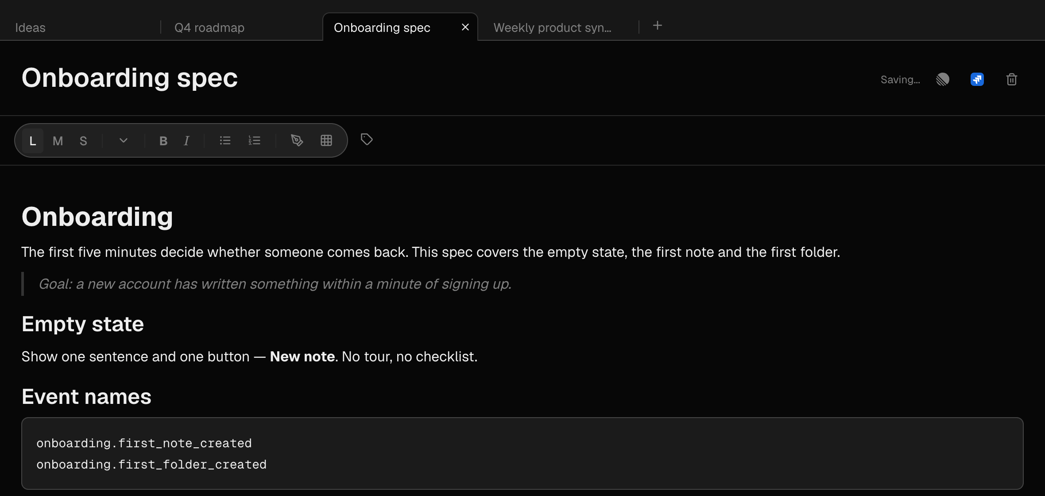This screenshot has height=496, width=1045.
Task: Select medium heading size M
Action: pyautogui.click(x=58, y=141)
